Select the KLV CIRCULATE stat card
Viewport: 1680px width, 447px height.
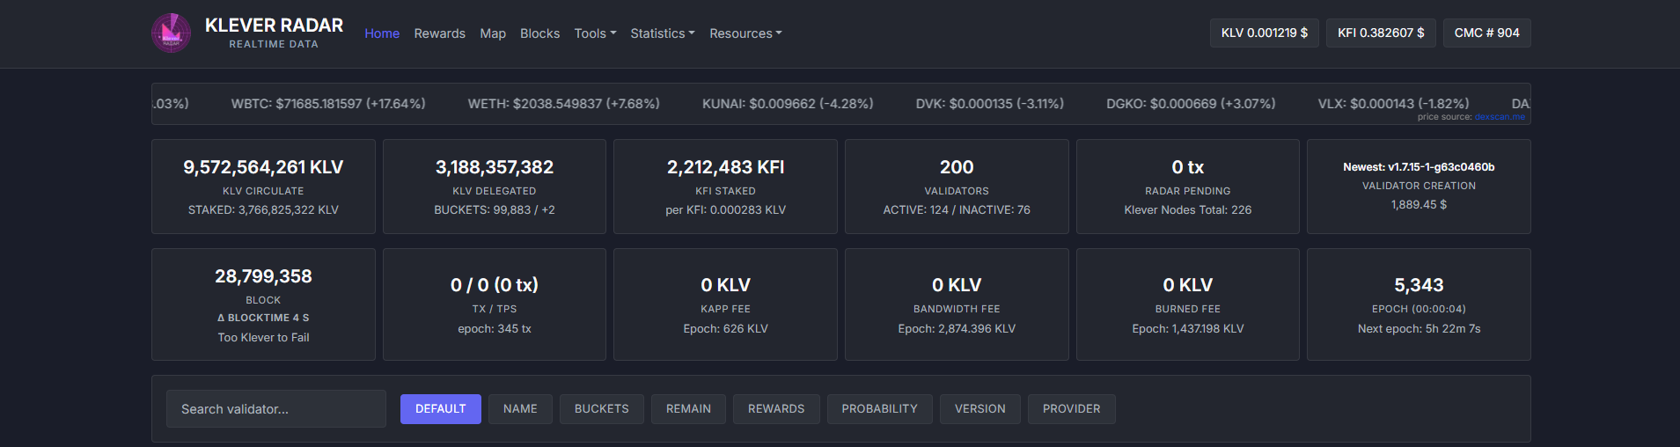click(x=263, y=187)
